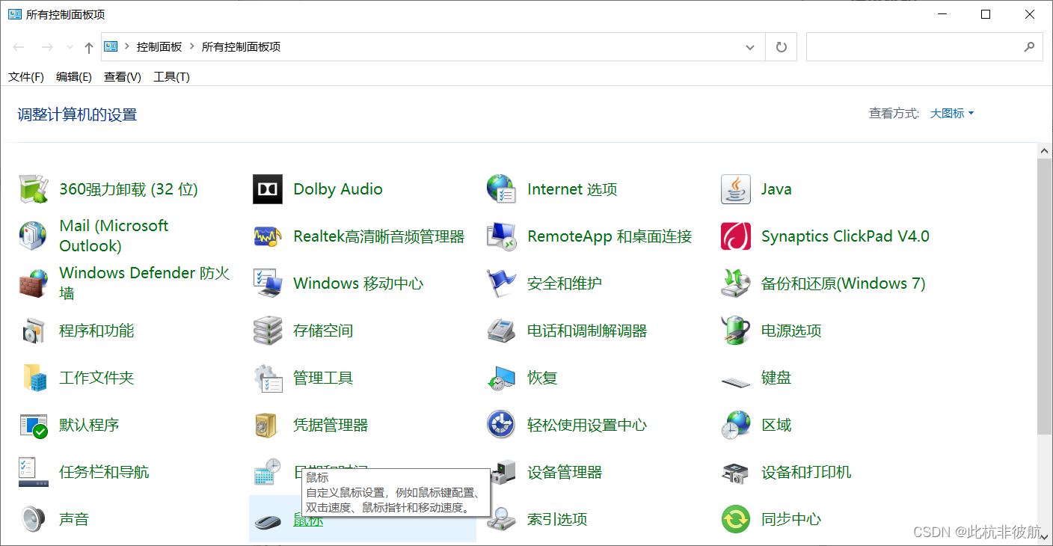Open the 管理工具 gear icon
Image resolution: width=1053 pixels, height=546 pixels.
268,378
